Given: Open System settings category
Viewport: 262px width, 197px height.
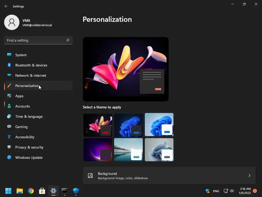Looking at the screenshot, I should coord(38,55).
